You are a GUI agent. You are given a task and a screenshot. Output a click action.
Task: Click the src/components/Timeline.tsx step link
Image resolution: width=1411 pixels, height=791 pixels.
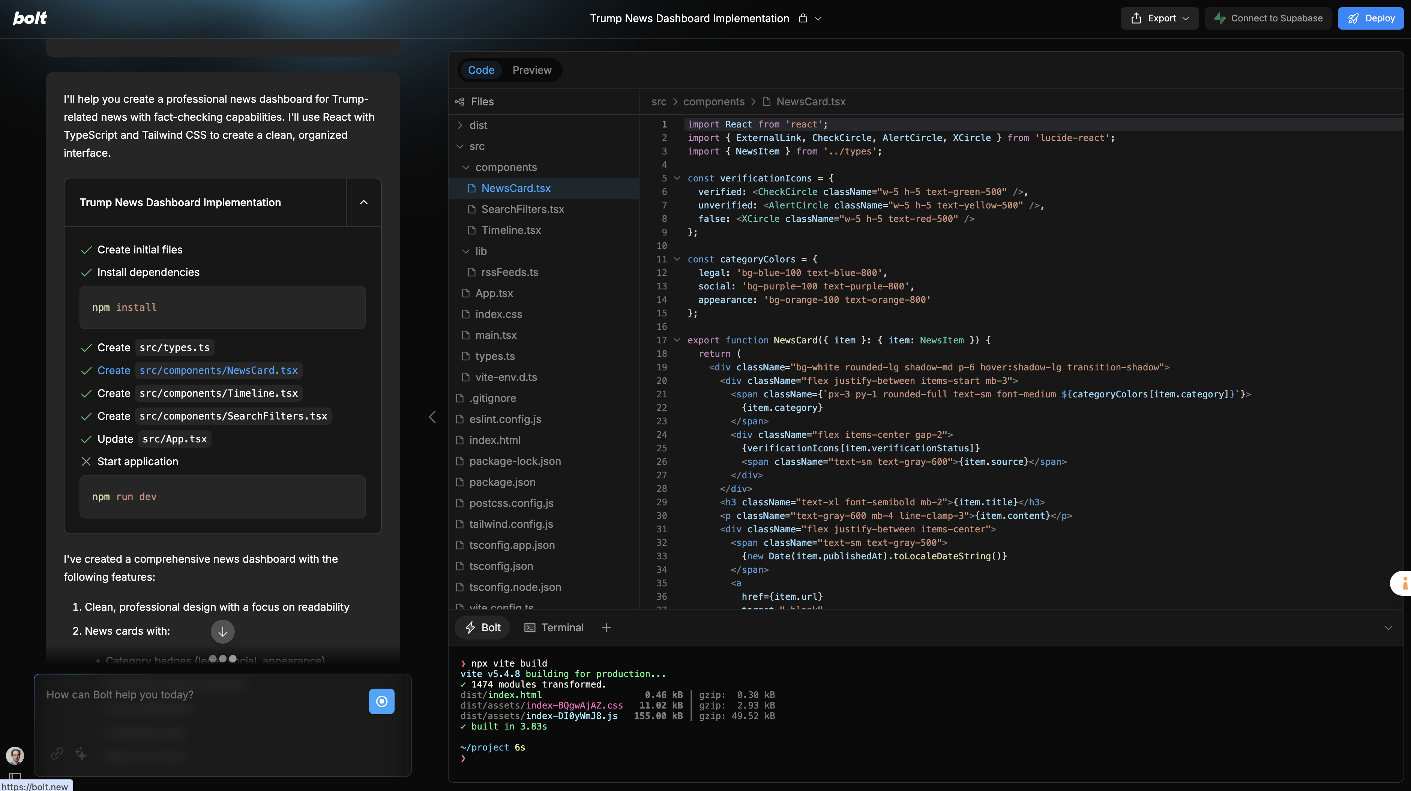point(219,393)
